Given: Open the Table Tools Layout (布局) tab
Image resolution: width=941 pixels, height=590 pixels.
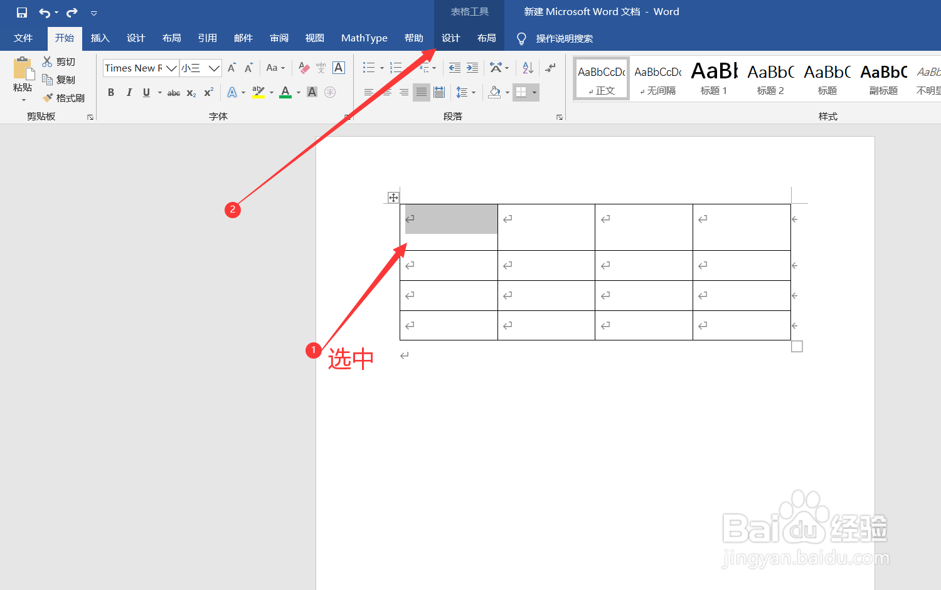Looking at the screenshot, I should pos(487,38).
